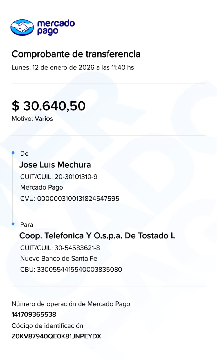Image resolution: width=217 pixels, height=361 pixels.
Task: Select the Comprobante de transferencia heading
Action: [76, 54]
